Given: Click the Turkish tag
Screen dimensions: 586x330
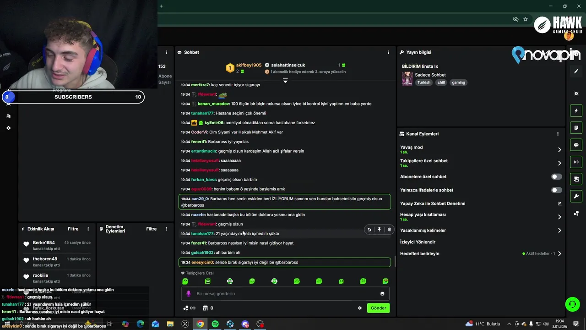Looking at the screenshot, I should click(424, 82).
